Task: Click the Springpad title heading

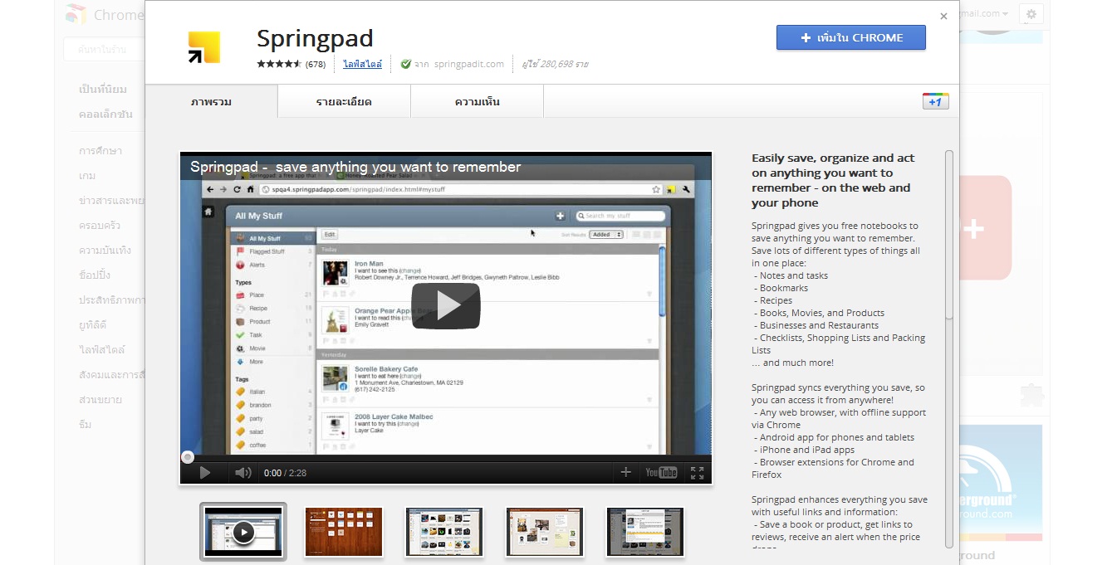Action: 315,38
